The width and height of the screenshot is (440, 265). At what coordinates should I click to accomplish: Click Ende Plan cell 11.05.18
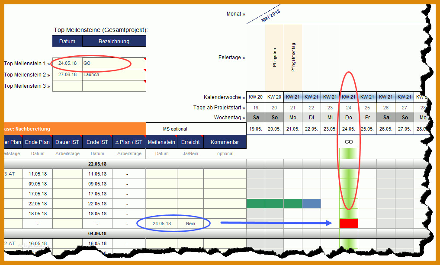38,174
